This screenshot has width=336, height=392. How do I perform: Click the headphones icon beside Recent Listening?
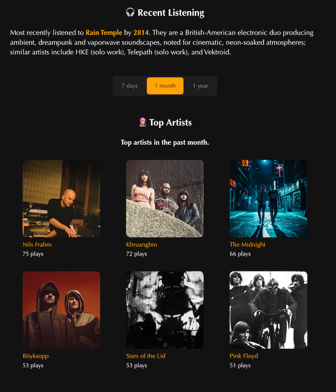tap(130, 13)
